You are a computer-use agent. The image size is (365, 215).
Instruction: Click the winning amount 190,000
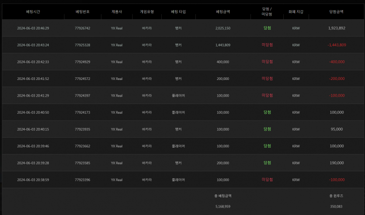337,163
